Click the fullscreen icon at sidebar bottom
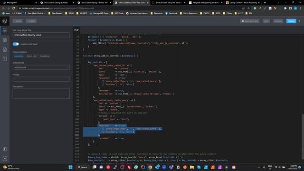 tap(5, 159)
